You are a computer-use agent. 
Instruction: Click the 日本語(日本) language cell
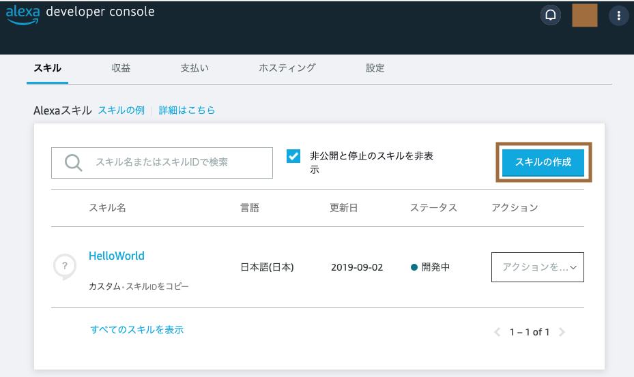tap(267, 267)
